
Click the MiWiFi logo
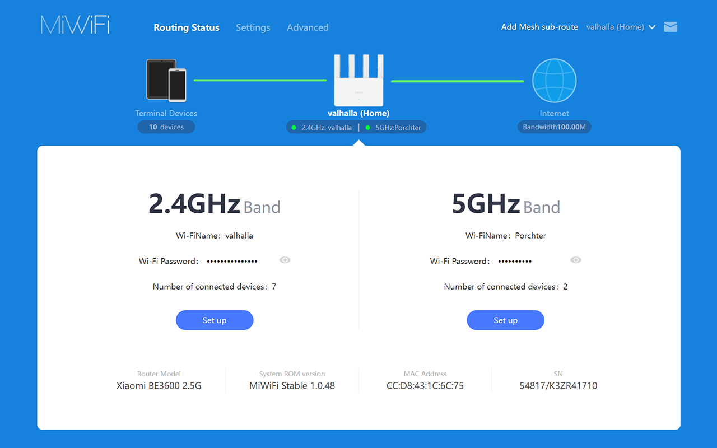75,25
